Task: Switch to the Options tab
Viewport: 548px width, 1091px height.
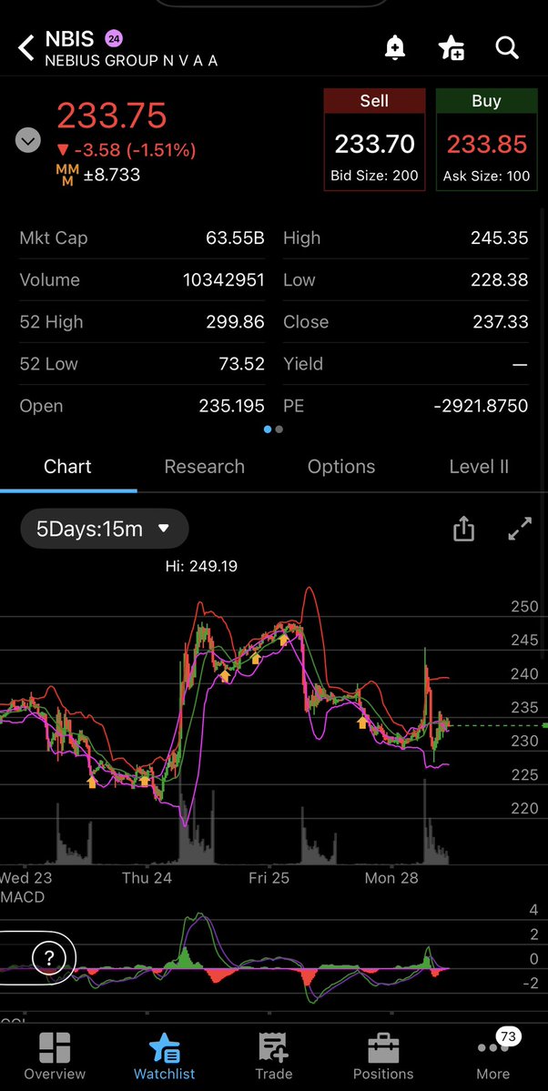Action: 341,466
